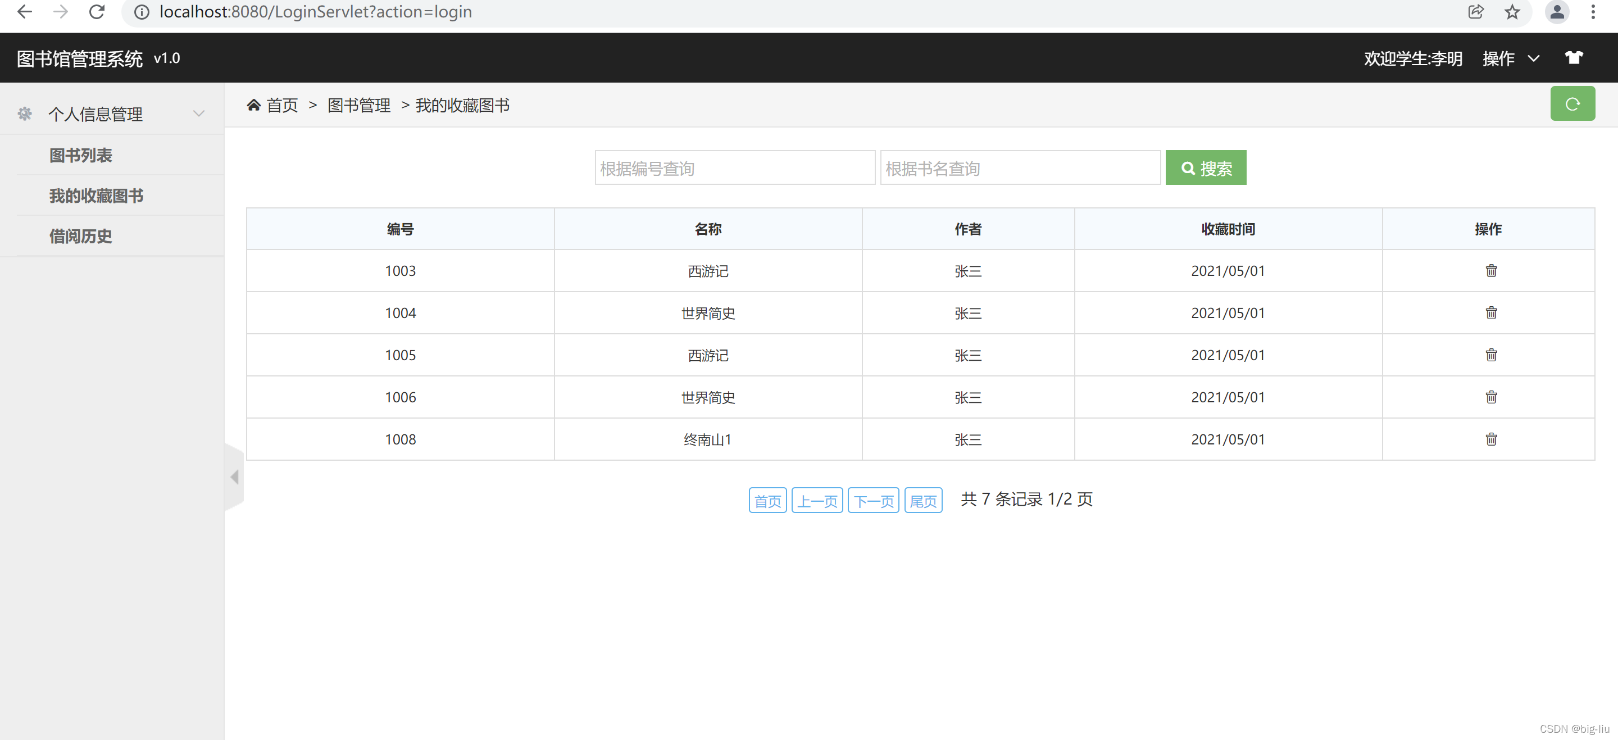Click 首页 in breadcrumb
This screenshot has height=740, width=1618.
pyautogui.click(x=283, y=105)
